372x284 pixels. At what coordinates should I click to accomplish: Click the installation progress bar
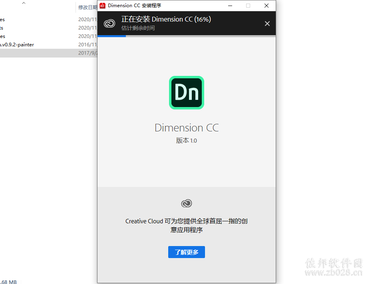click(x=187, y=36)
